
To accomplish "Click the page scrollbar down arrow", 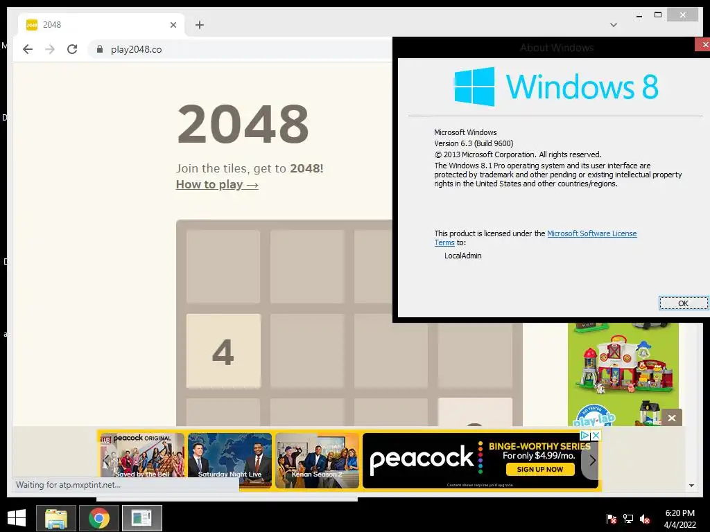I will [691, 486].
